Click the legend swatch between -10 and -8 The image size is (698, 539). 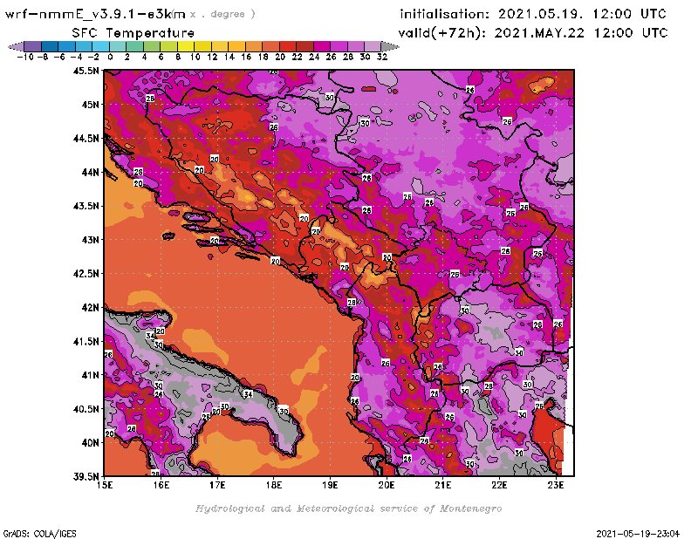[x=33, y=46]
